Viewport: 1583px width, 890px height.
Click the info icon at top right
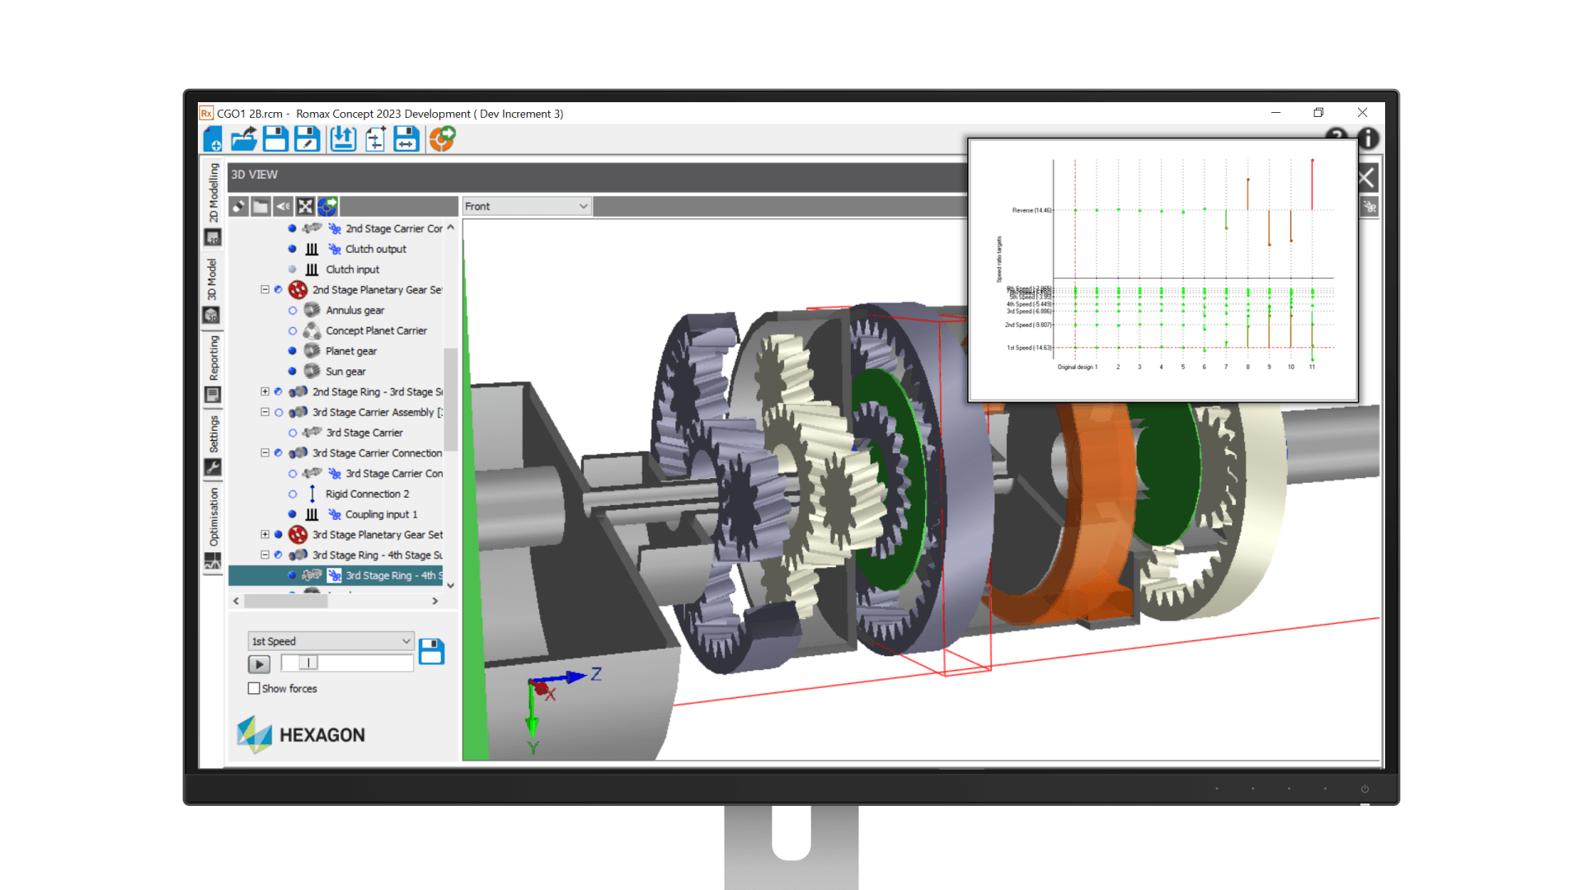point(1368,138)
